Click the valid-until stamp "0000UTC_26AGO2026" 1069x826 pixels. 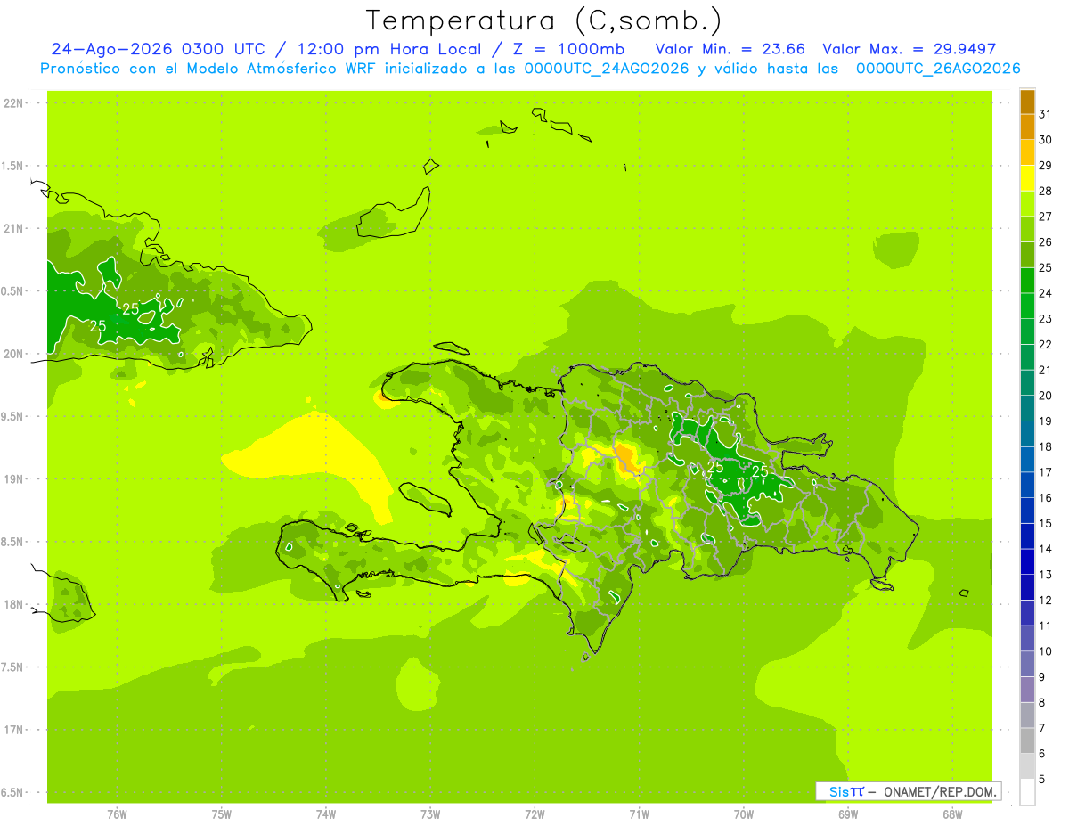tap(938, 69)
